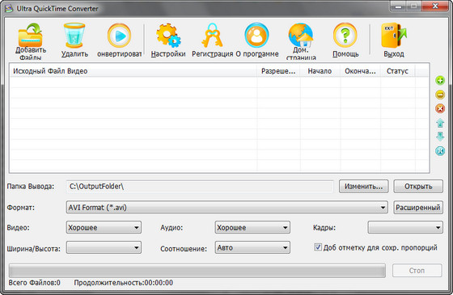The height and width of the screenshot is (295, 453).
Task: Toggle the keep proportions checkbox
Action: (318, 247)
